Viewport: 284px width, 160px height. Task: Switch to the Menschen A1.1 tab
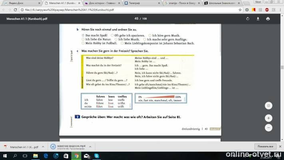(x=62, y=3)
